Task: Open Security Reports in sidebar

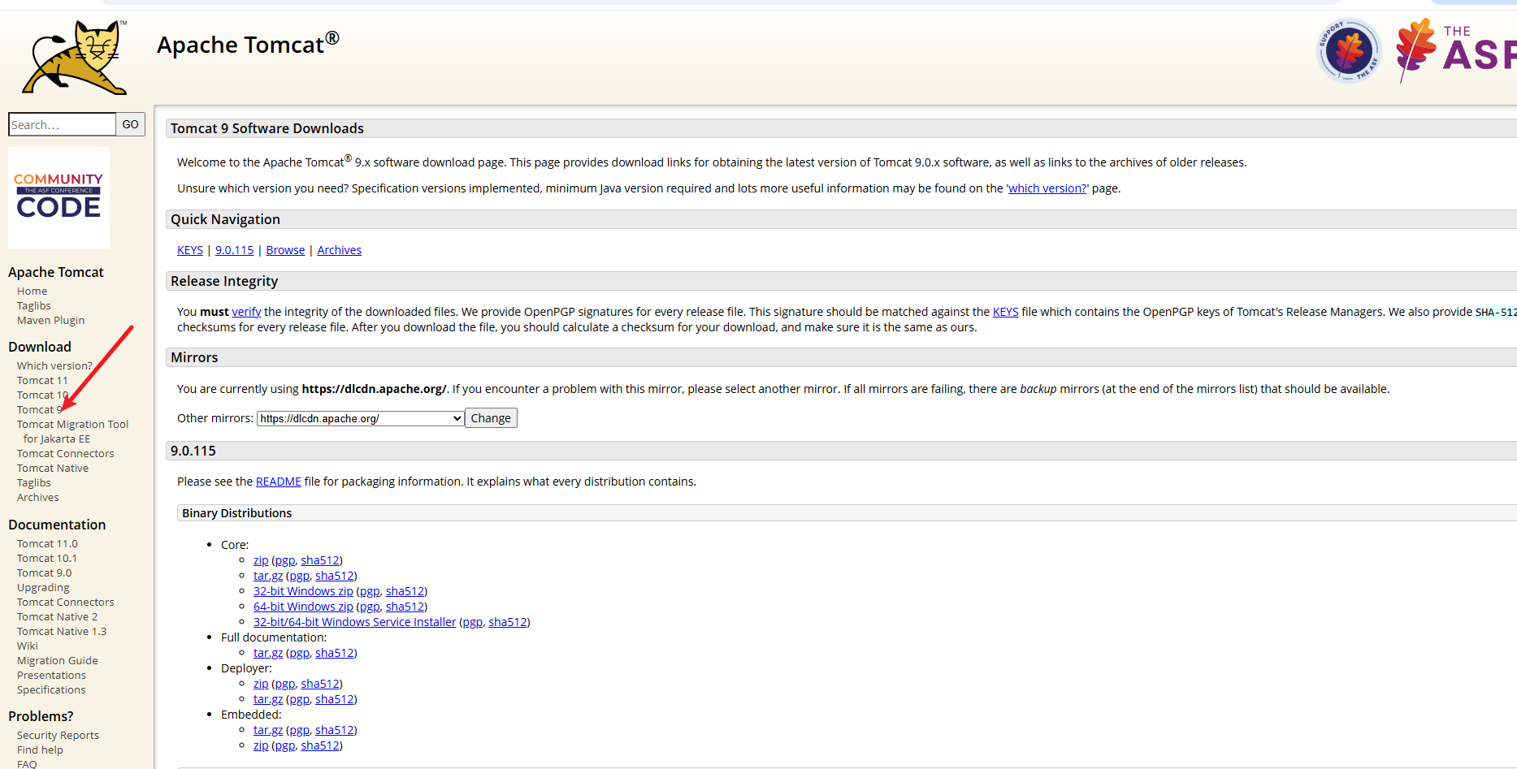Action: (58, 735)
